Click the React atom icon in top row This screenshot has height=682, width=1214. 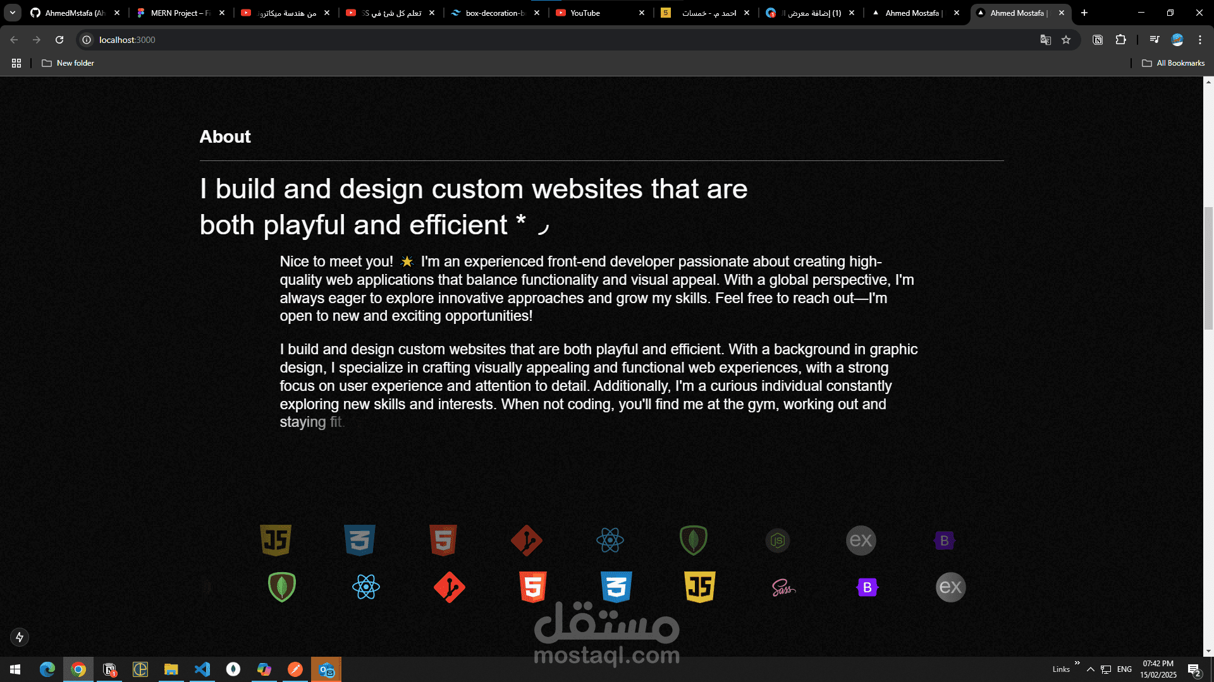click(x=610, y=541)
